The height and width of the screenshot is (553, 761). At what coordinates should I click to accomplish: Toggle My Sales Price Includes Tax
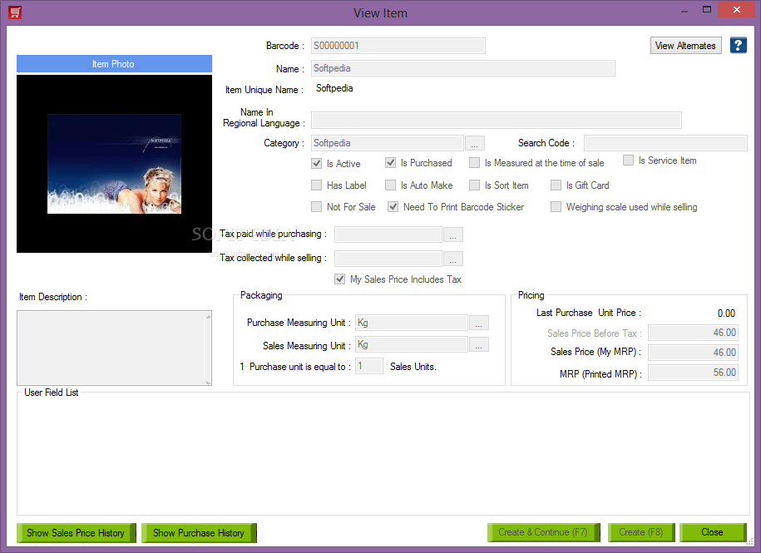tap(339, 279)
